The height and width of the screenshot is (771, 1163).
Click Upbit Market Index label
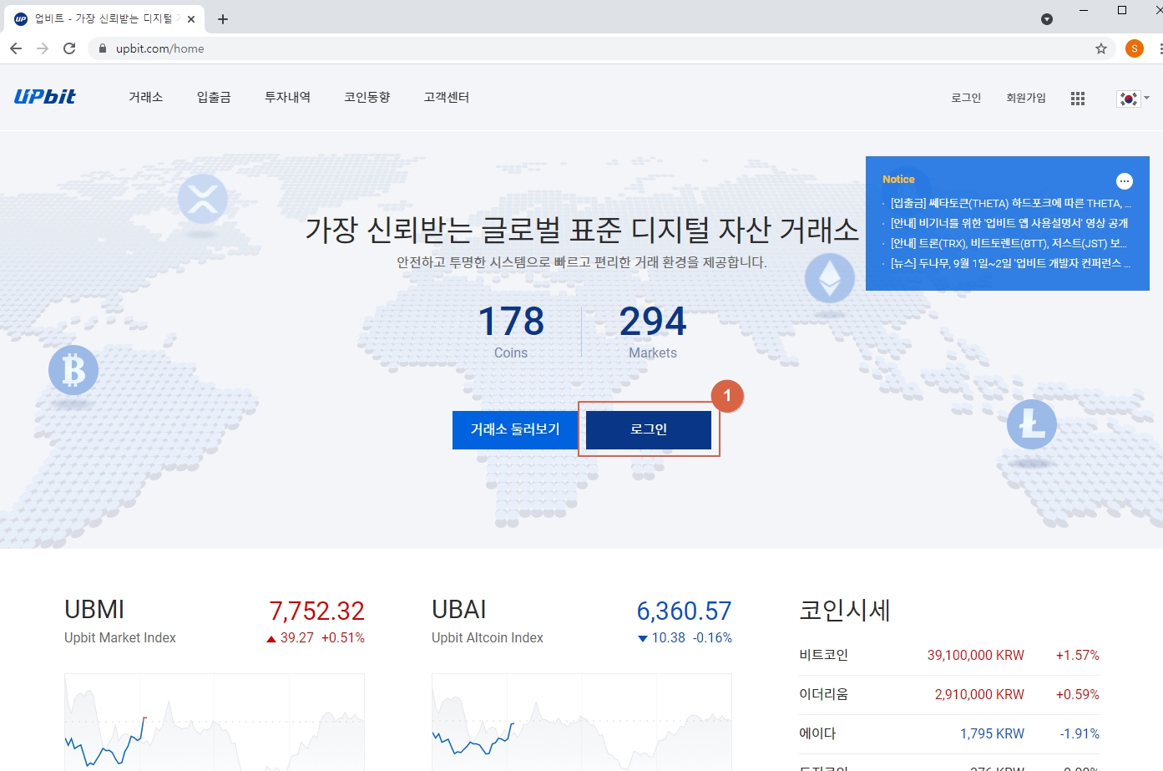120,638
